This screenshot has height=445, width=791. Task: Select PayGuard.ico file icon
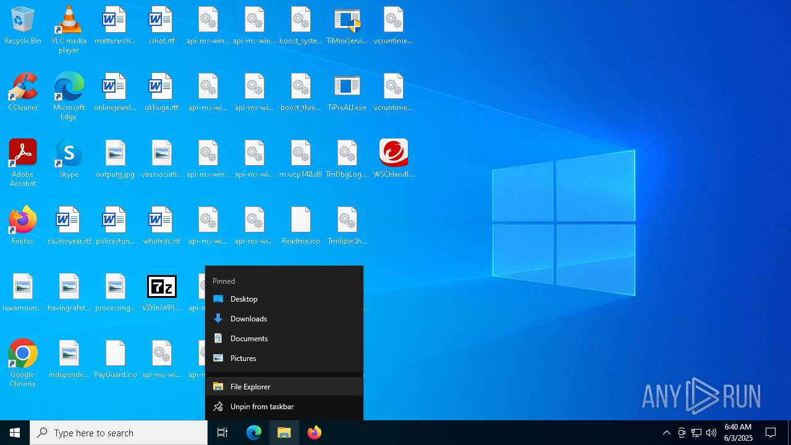[115, 359]
